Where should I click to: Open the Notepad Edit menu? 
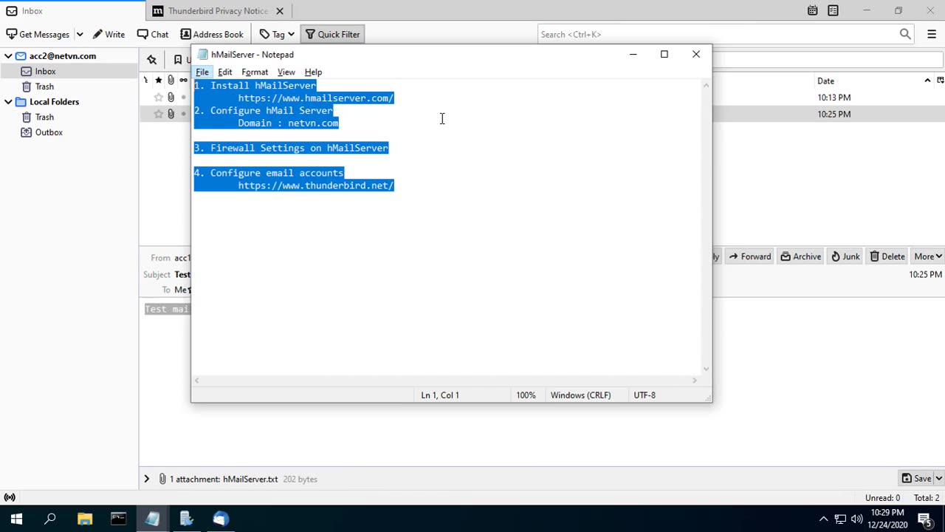click(224, 72)
